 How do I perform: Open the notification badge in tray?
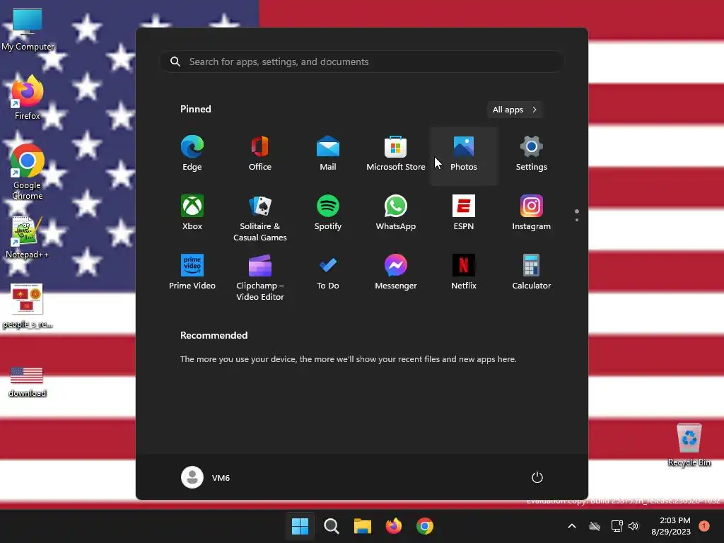(703, 525)
